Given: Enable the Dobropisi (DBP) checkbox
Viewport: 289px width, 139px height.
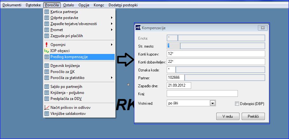Looking at the screenshot, I should [x=237, y=104].
